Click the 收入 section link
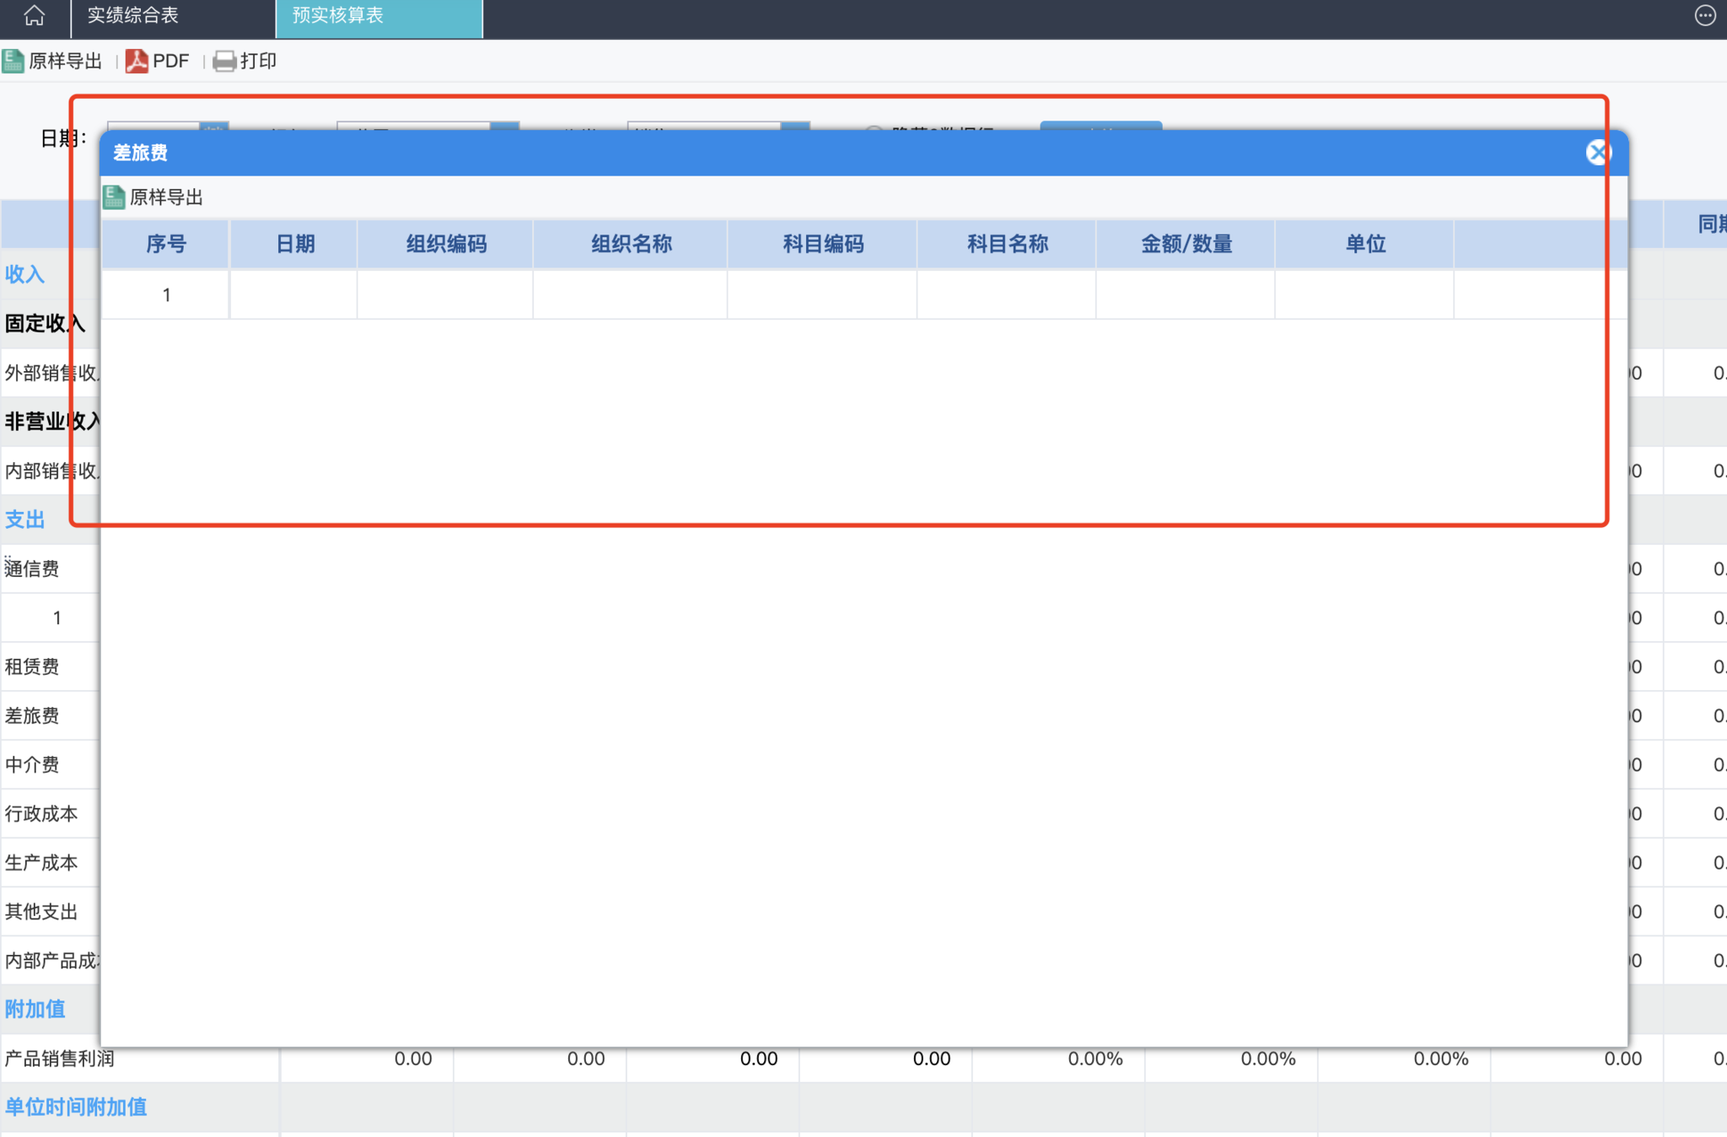This screenshot has height=1137, width=1727. pyautogui.click(x=24, y=274)
